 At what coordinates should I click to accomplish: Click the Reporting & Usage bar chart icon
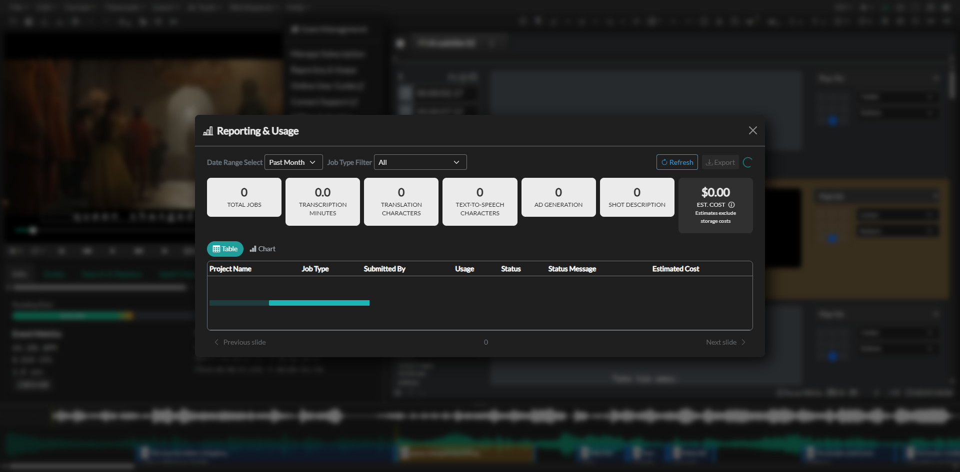coord(208,131)
